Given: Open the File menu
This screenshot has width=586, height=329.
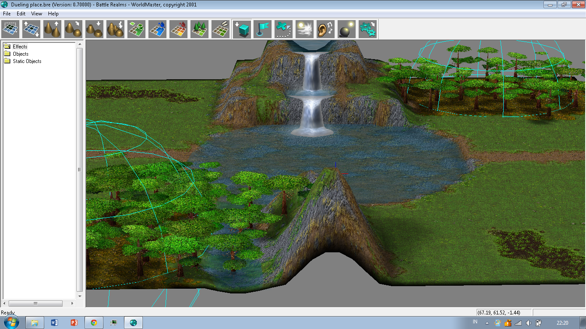Looking at the screenshot, I should tap(6, 14).
